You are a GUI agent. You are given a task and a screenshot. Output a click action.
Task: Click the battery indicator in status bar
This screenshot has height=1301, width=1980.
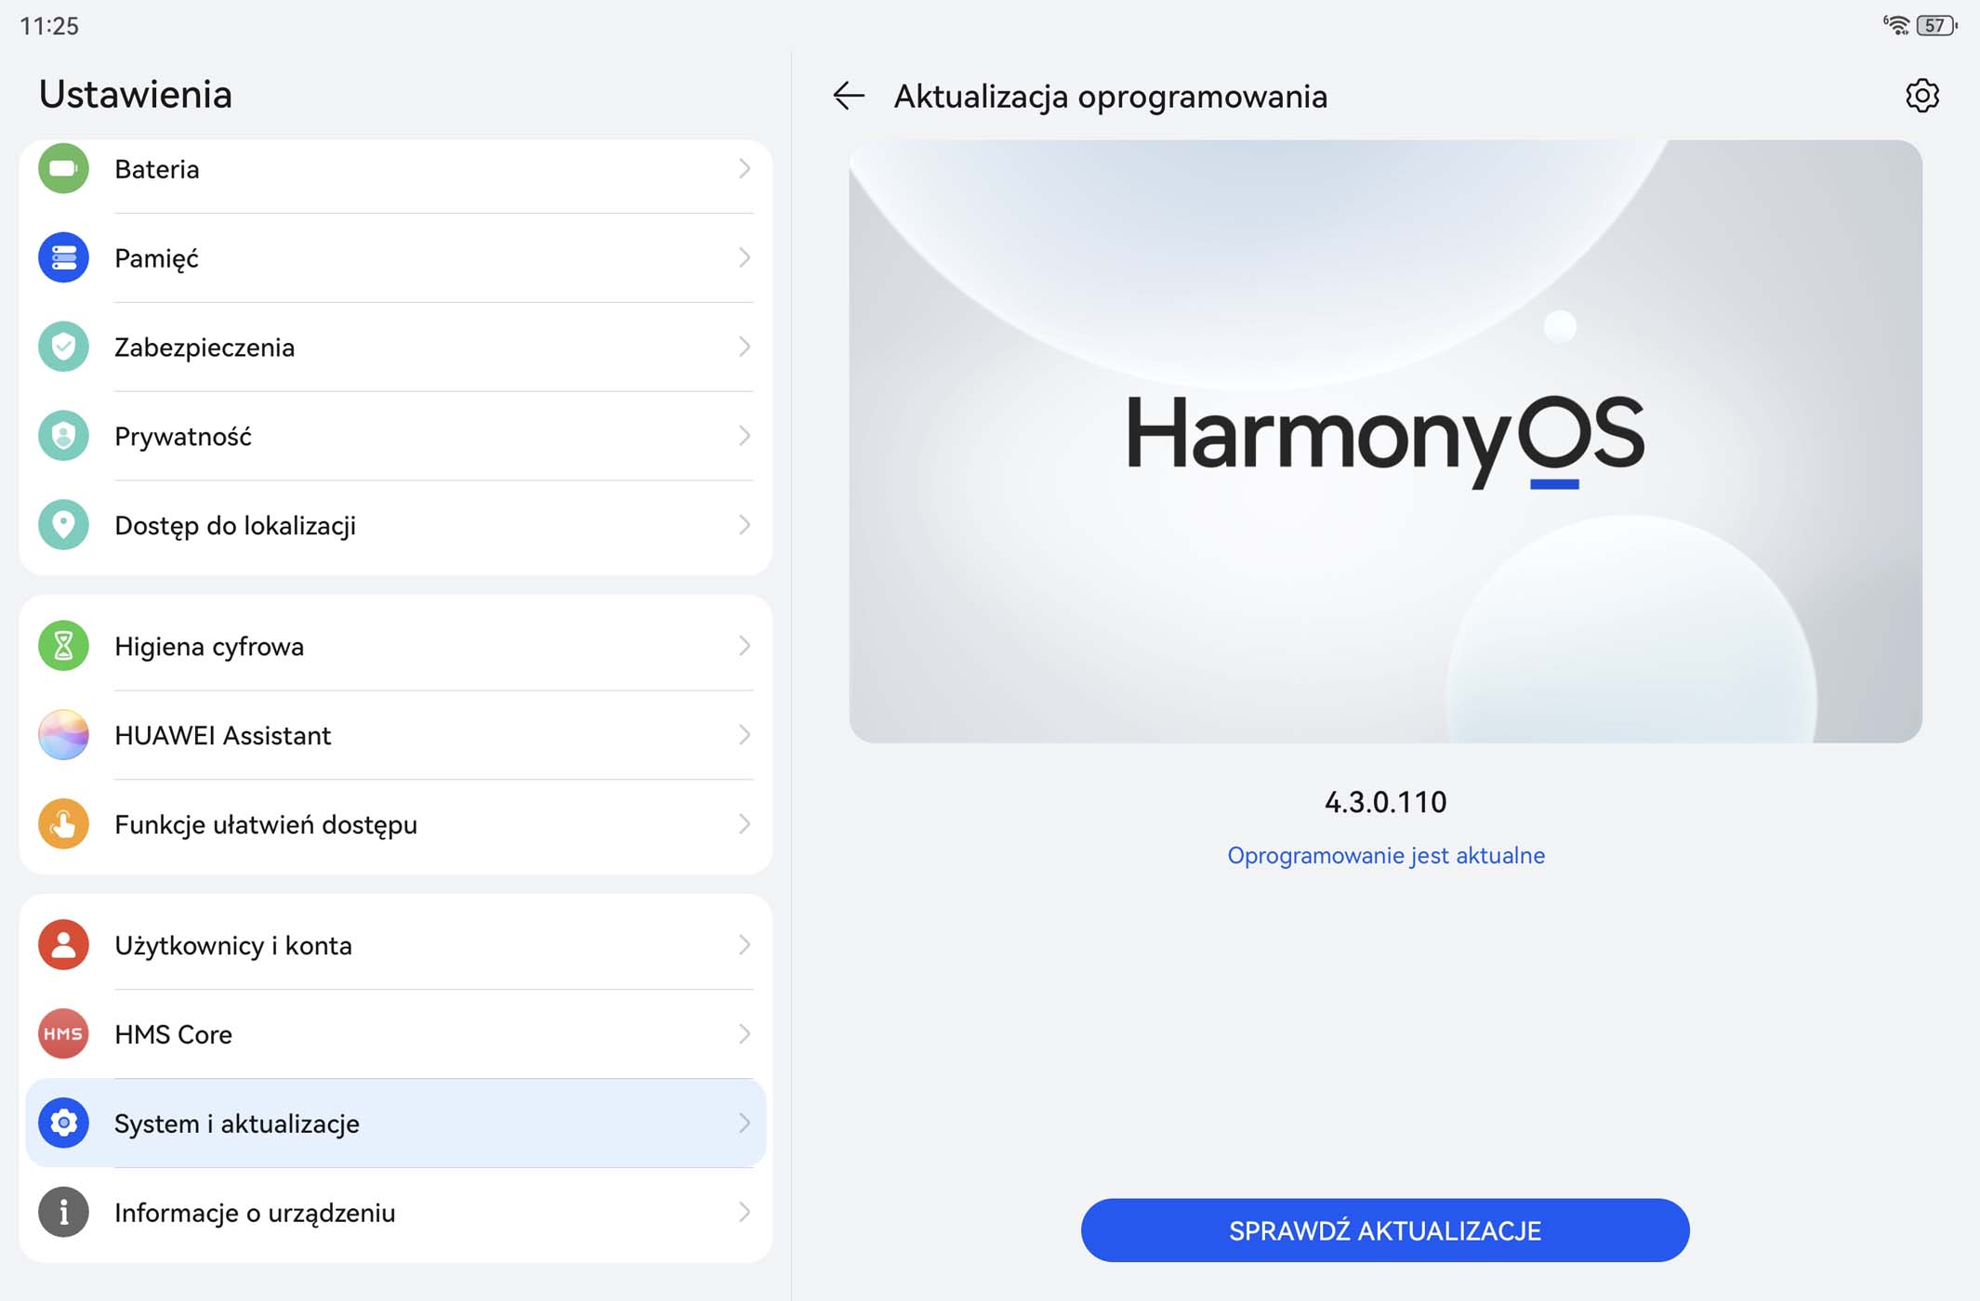pos(1935,26)
